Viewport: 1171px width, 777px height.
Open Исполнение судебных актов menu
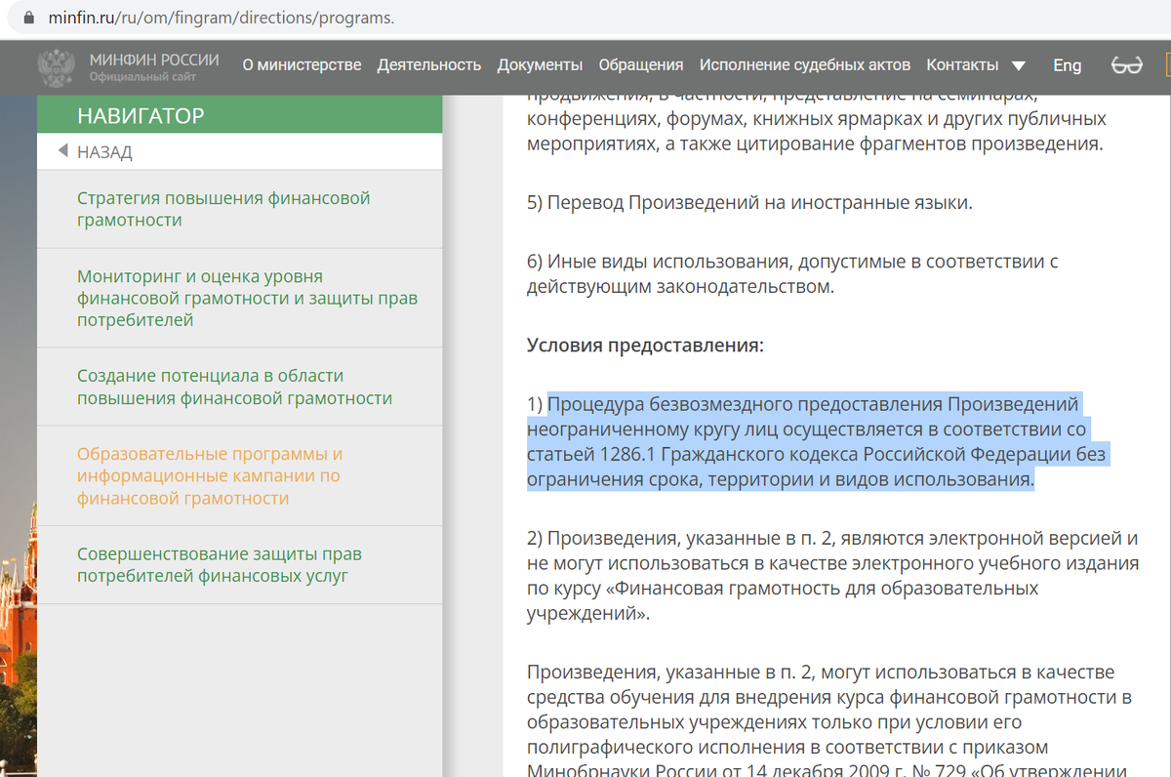click(805, 65)
